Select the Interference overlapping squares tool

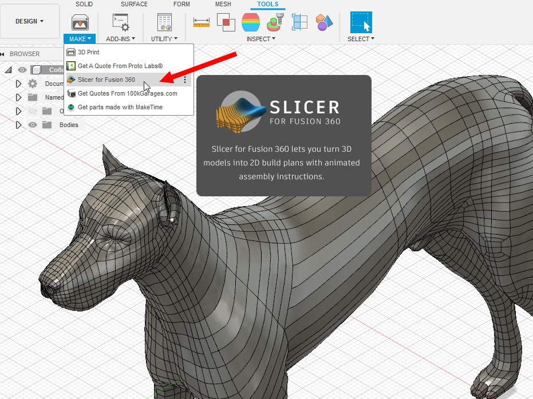pyautogui.click(x=226, y=22)
